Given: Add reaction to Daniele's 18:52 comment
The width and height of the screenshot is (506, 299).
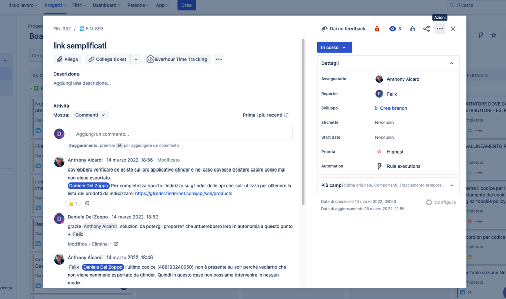Looking at the screenshot, I should [x=116, y=244].
